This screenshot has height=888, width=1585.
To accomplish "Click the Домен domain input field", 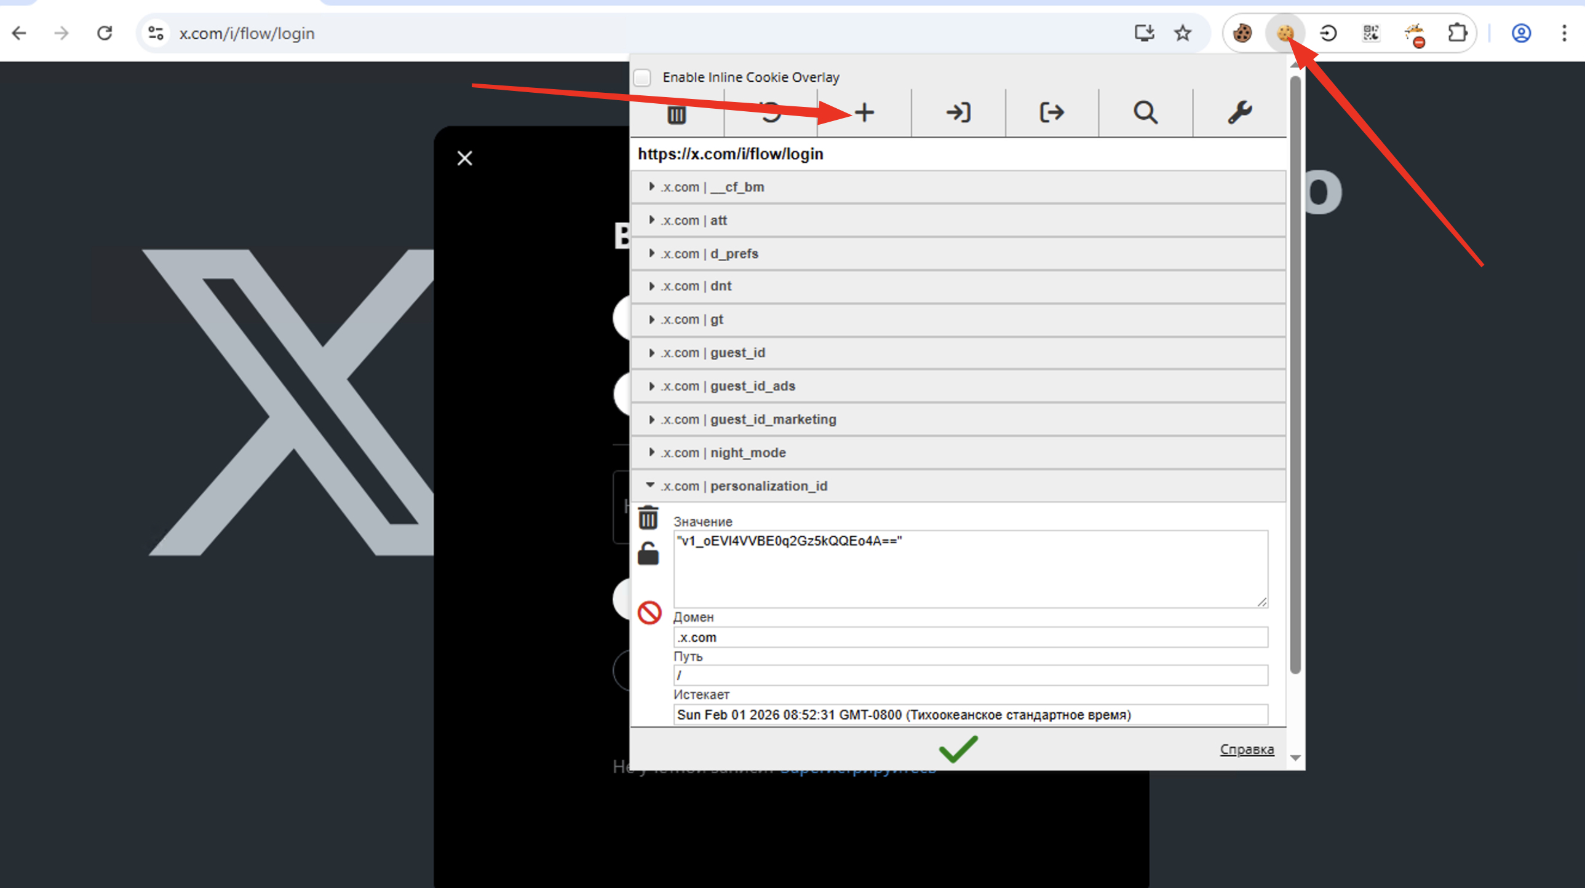I will click(x=971, y=637).
